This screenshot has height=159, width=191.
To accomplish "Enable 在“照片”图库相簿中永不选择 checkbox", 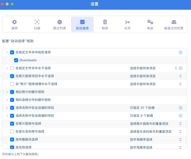I will [12, 84].
